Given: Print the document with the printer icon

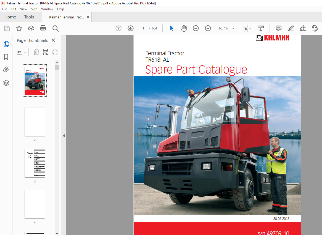Looking at the screenshot, I should (x=43, y=28).
